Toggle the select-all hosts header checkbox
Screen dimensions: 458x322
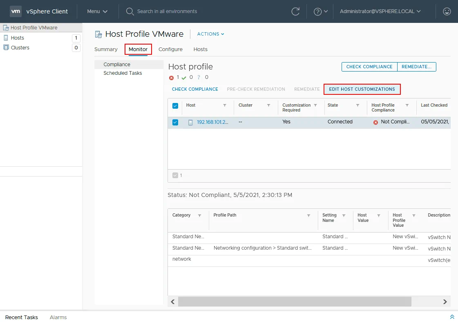[175, 106]
